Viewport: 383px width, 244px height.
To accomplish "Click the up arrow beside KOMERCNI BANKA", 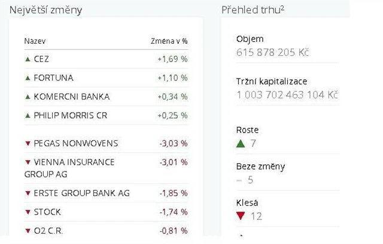I will (x=27, y=97).
